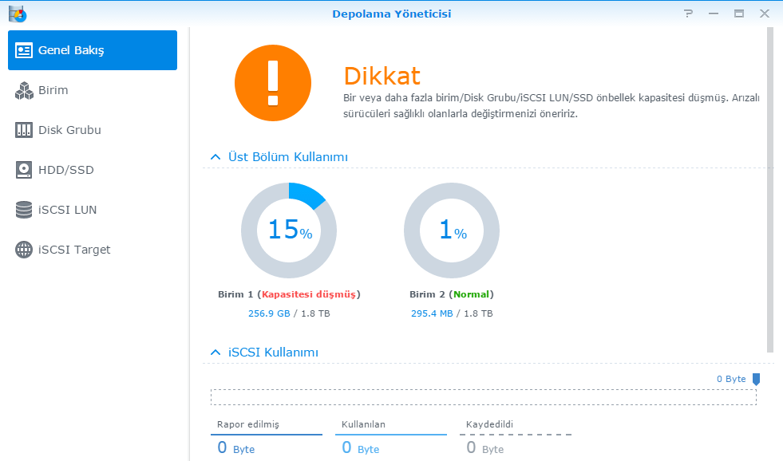
Task: Collapse the Üst Bölüm Kullanımı section
Action: [x=215, y=157]
